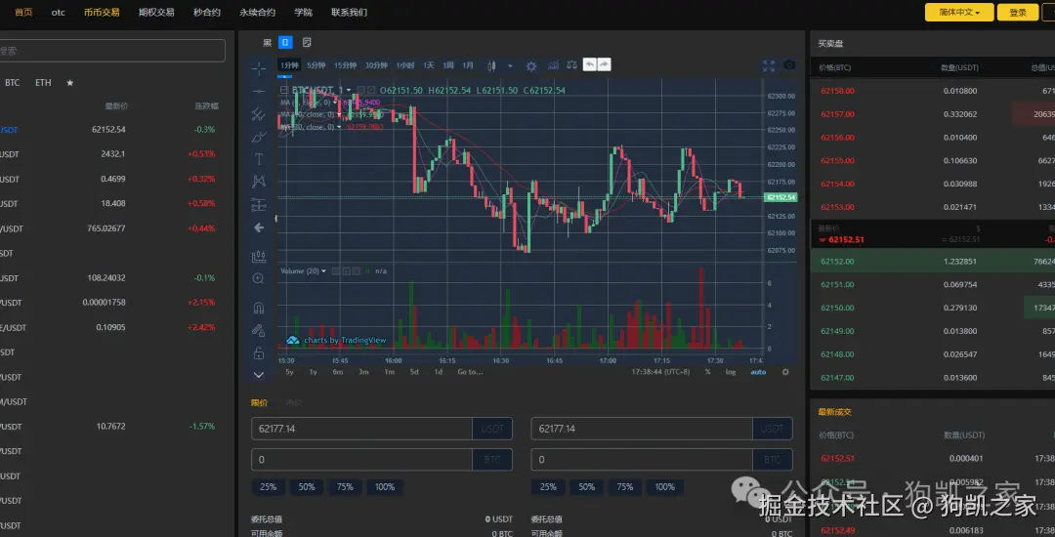Open the BTC/USDT symbol legend dropdown
Image resolution: width=1055 pixels, height=537 pixels.
349,90
